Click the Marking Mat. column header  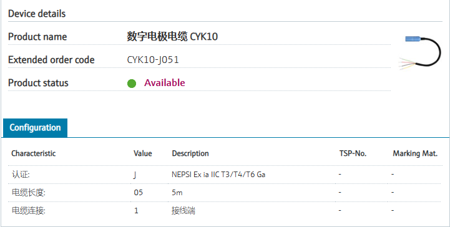tap(415, 153)
